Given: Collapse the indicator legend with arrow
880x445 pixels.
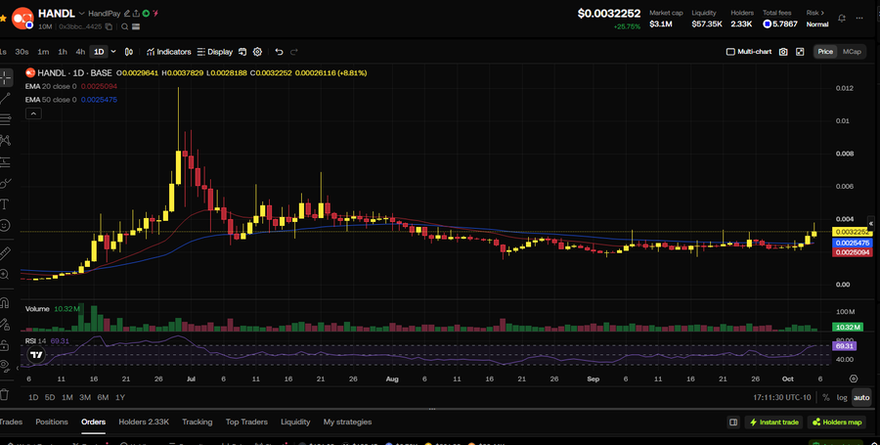Looking at the screenshot, I should tap(33, 113).
